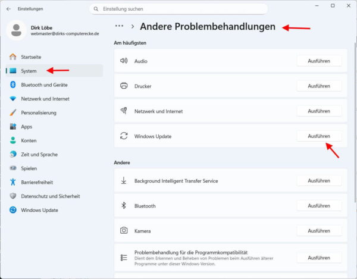This screenshot has height=279, width=357.
Task: Open Barrierefreiheit settings
Action: coord(54,182)
